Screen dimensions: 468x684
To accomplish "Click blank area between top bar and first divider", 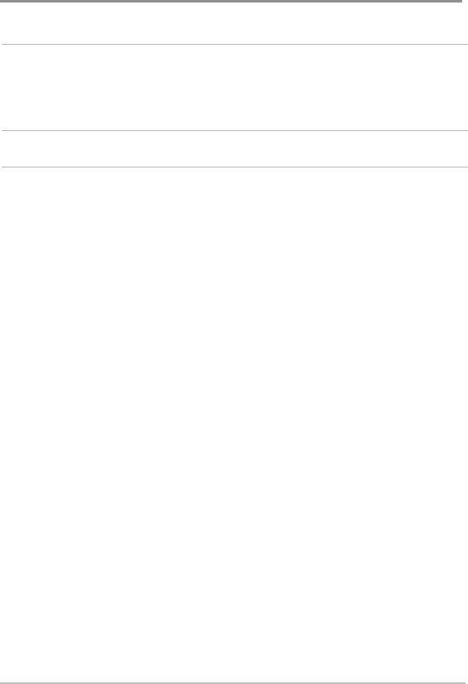I will pos(234,23).
